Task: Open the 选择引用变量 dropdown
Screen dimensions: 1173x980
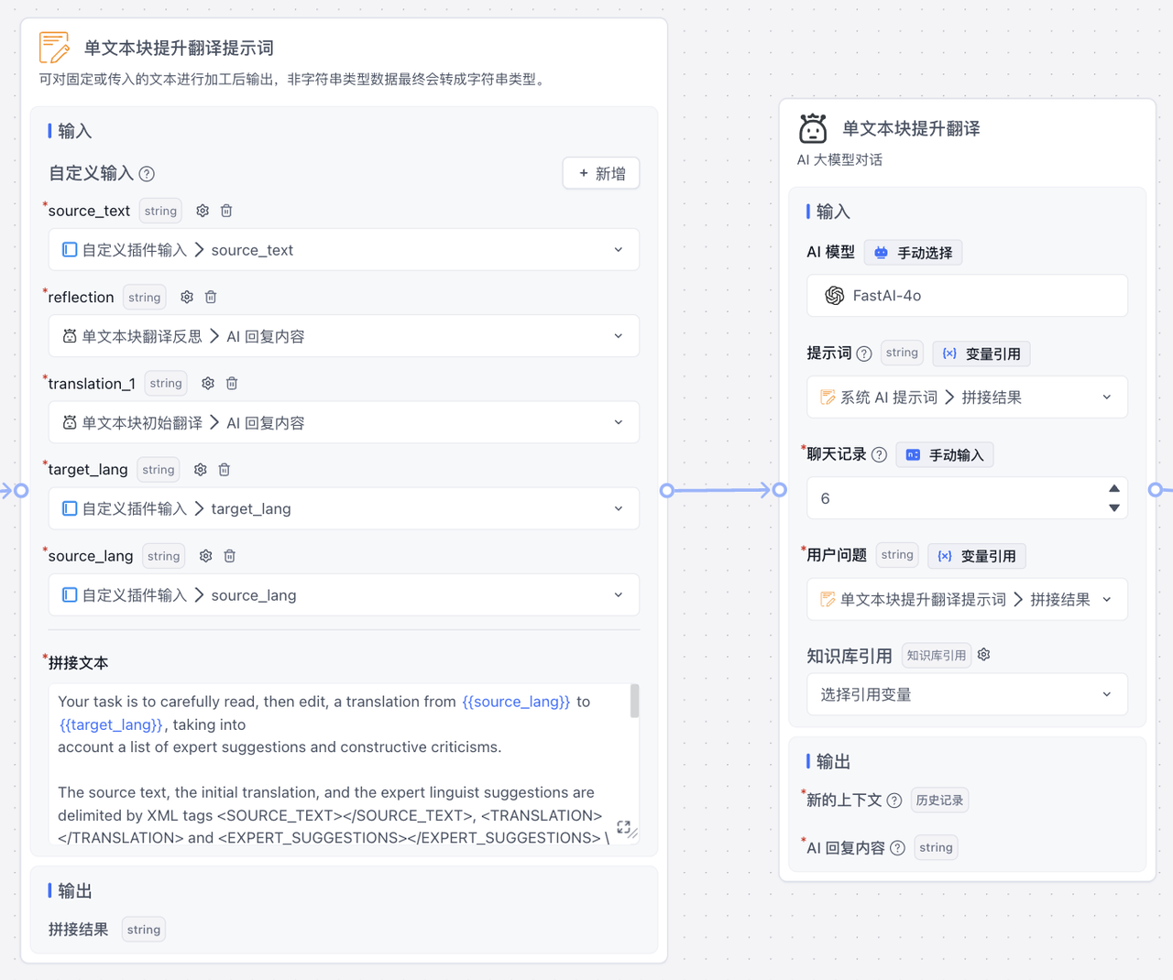Action: coord(966,694)
